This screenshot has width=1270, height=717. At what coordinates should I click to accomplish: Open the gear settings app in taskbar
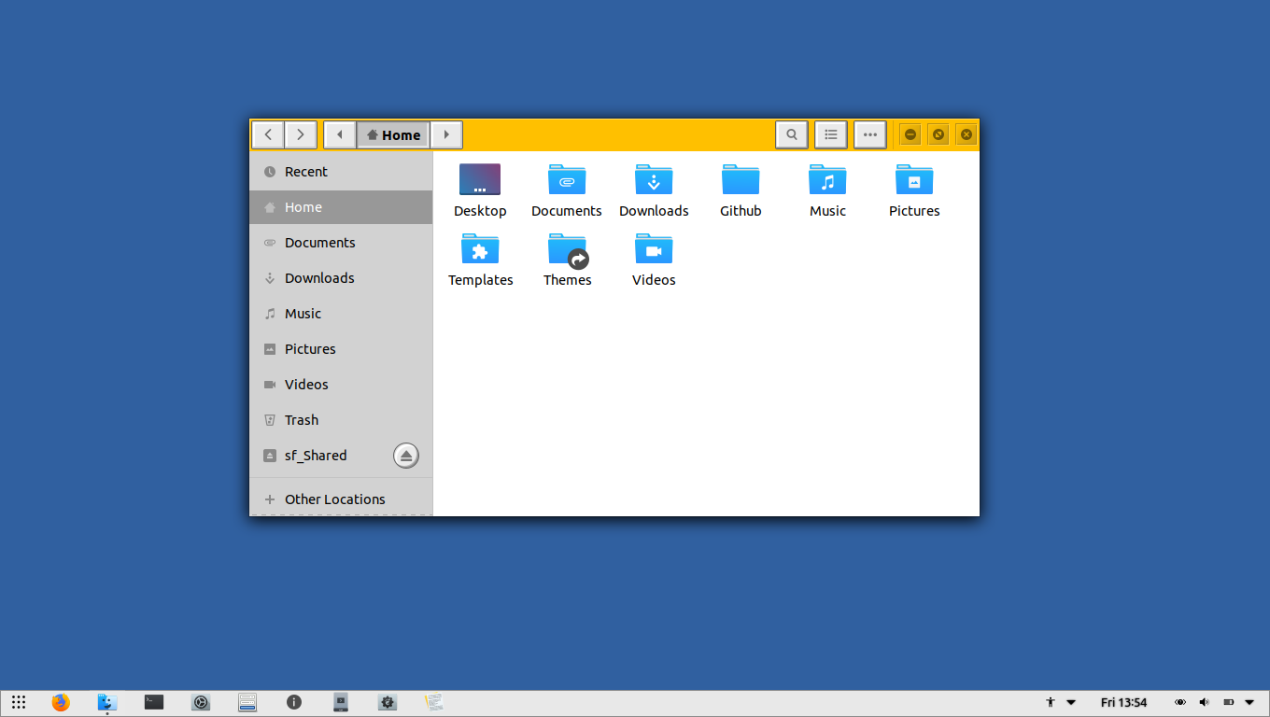[388, 702]
